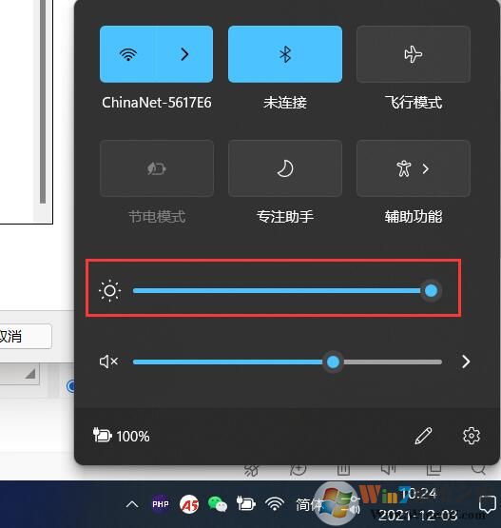Open the accessibility (辅助功能) tile icon

[403, 168]
